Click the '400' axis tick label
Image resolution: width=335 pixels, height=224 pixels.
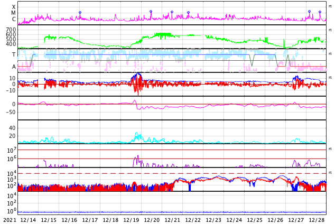[11, 44]
